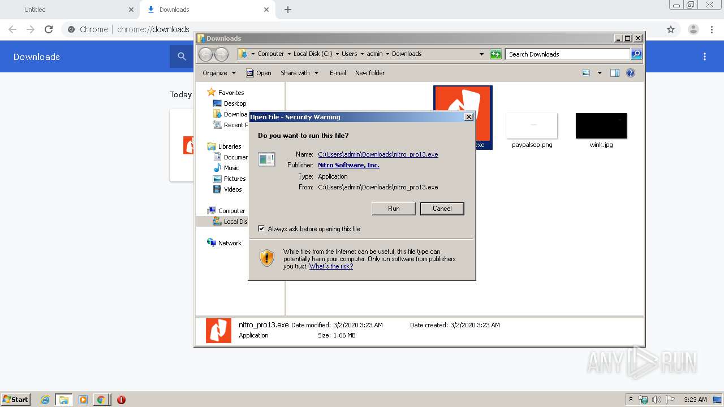Cancel the Open File security warning

(442, 209)
